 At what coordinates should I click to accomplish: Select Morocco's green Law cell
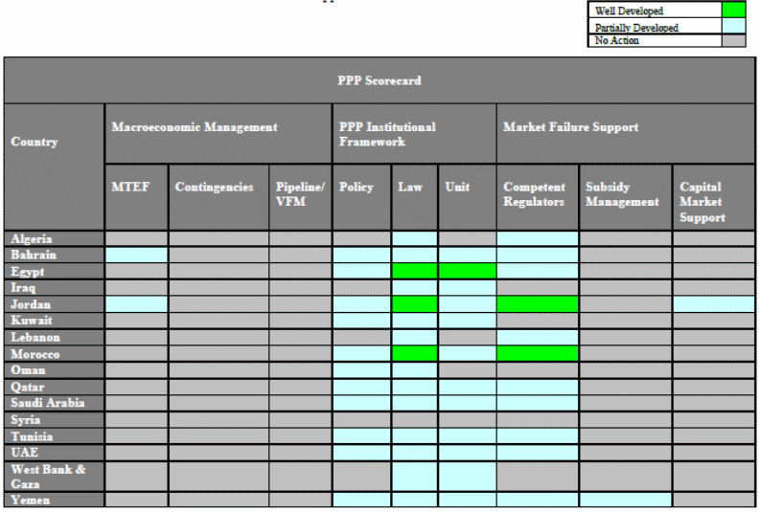(x=414, y=354)
